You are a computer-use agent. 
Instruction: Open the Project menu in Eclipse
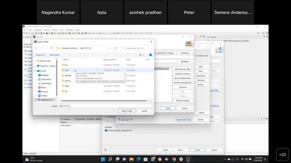(55, 30)
